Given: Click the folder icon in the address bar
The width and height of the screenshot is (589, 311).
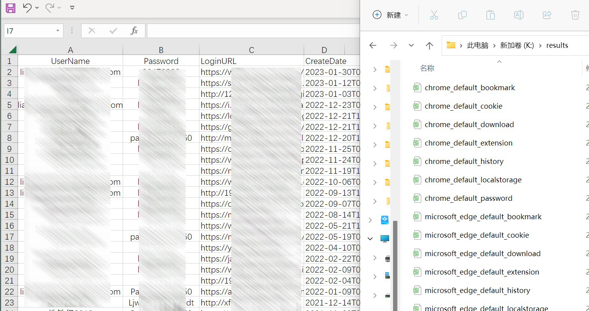Looking at the screenshot, I should pos(451,45).
